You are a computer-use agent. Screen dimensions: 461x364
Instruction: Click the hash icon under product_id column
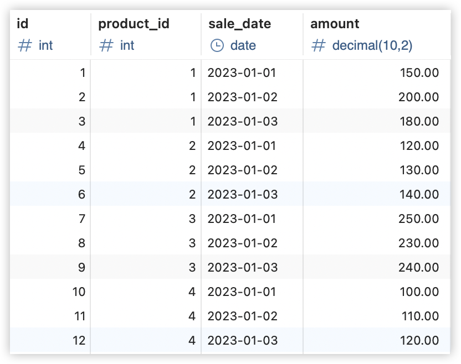point(106,45)
